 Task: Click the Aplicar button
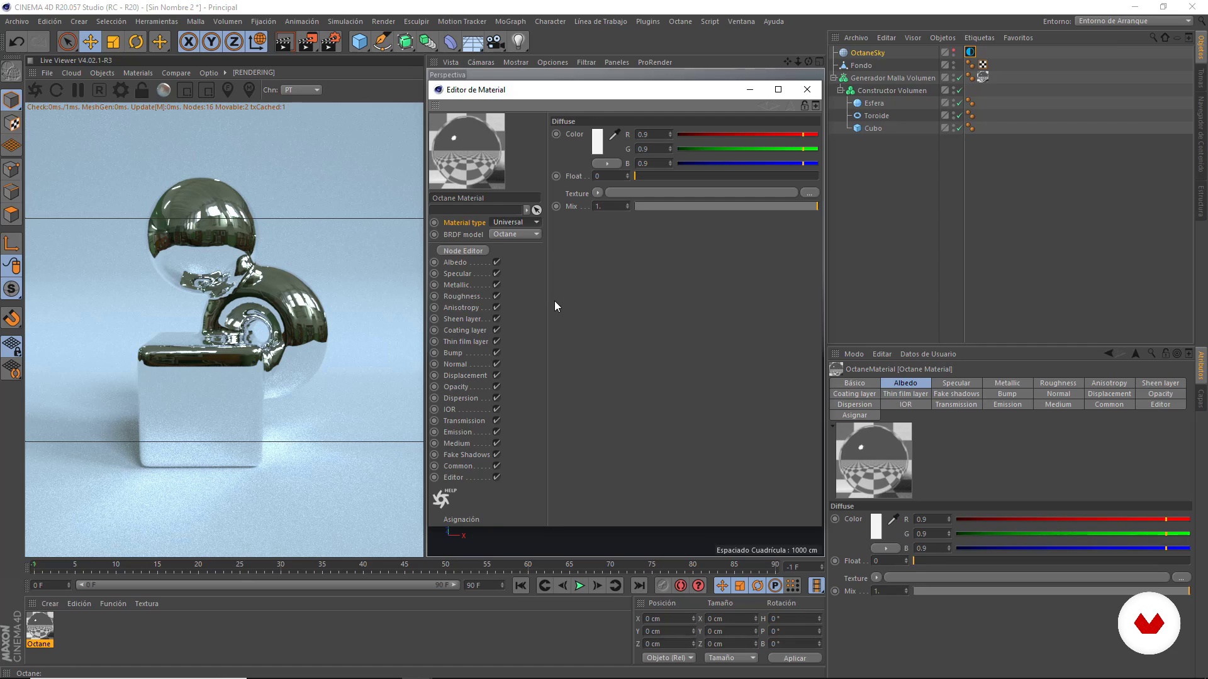pos(795,658)
